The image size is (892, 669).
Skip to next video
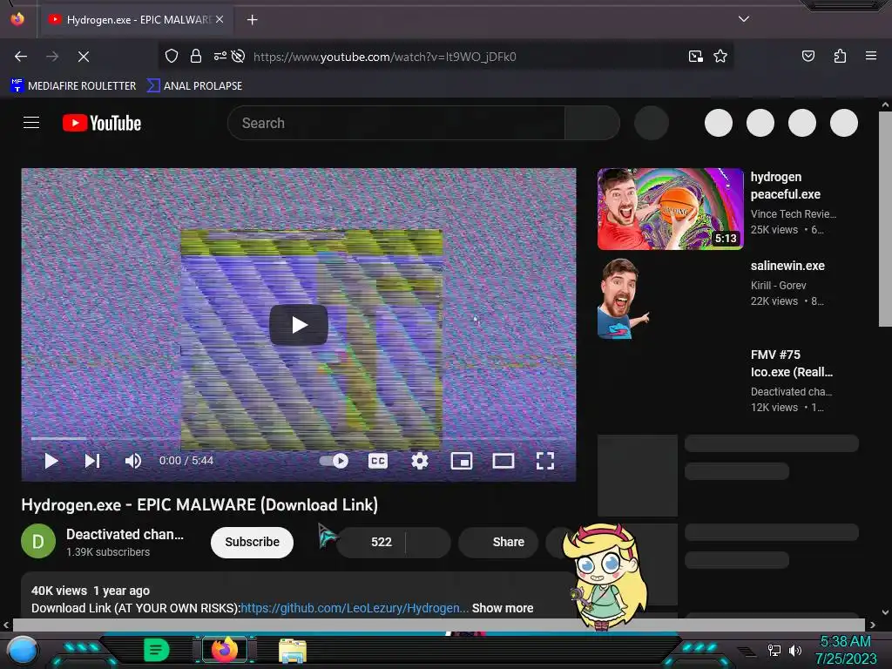click(x=92, y=461)
